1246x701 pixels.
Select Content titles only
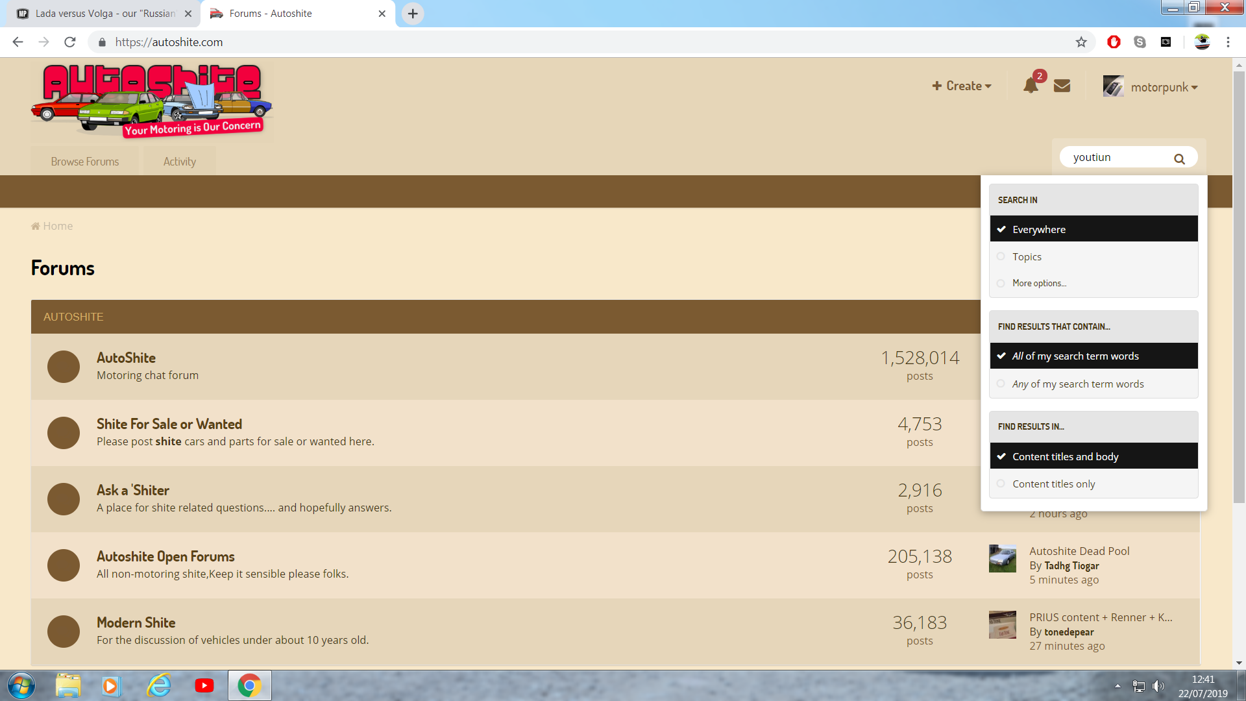click(1093, 484)
